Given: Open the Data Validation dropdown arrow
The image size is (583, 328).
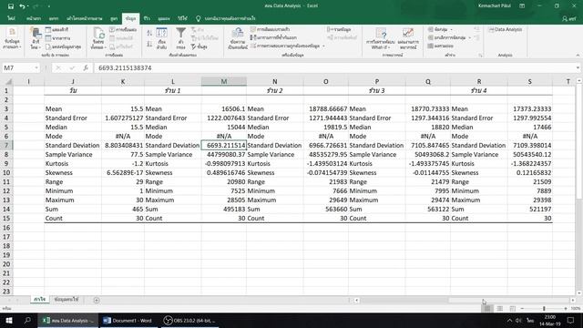Looking at the screenshot, I should (x=323, y=46).
